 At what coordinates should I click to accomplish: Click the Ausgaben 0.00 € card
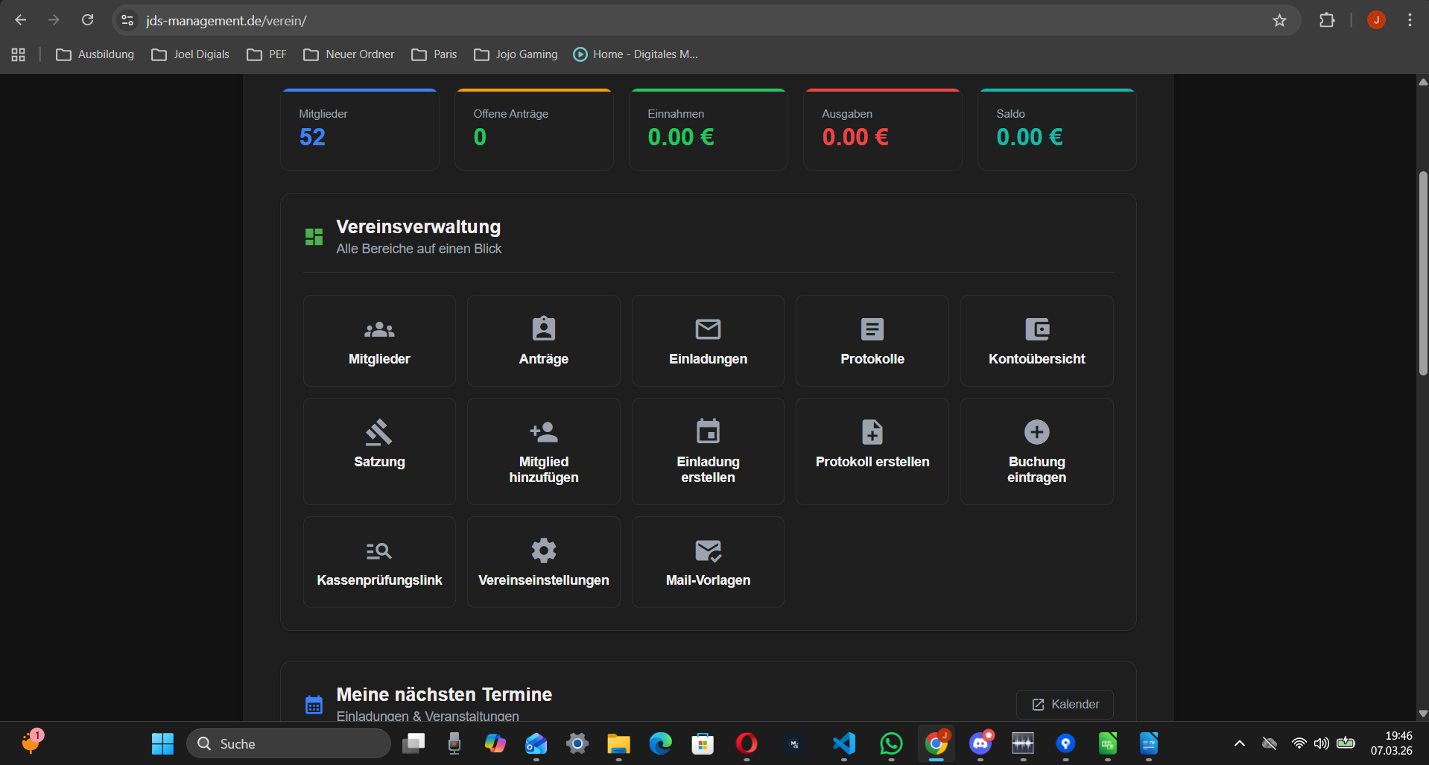click(x=883, y=130)
